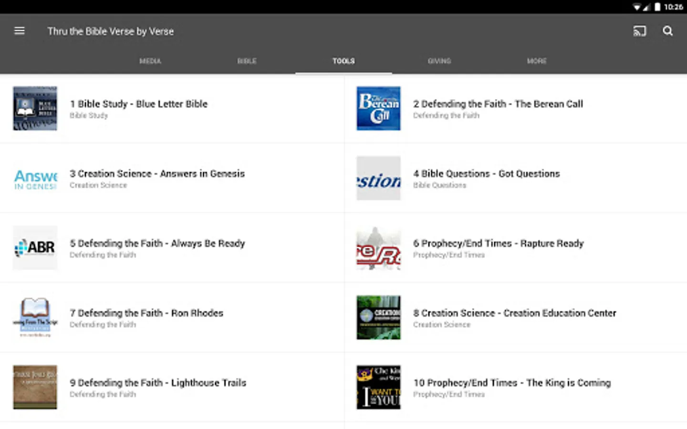This screenshot has width=687, height=429.
Task: Open the Blue Letter Bible thumbnail
Action: coord(35,108)
